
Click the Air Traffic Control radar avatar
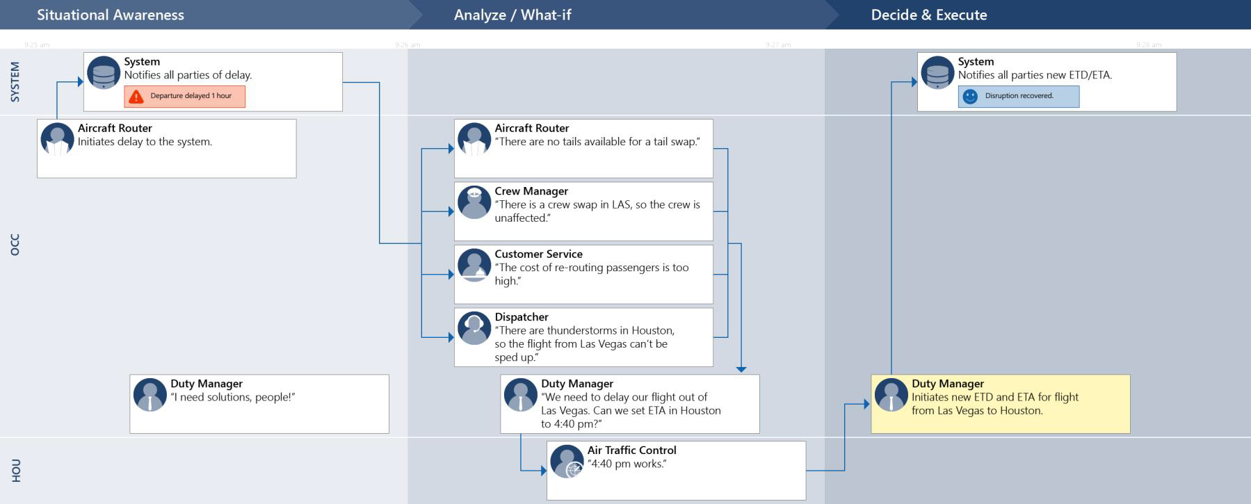click(x=567, y=462)
